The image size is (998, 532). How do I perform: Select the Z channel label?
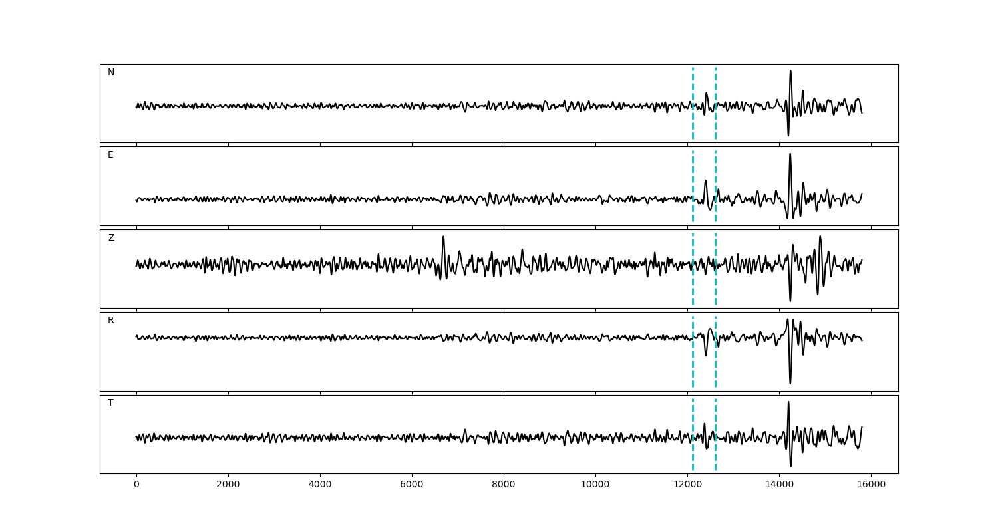[x=111, y=238]
